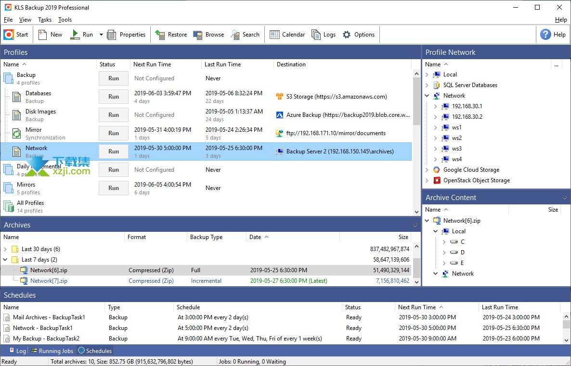Open the Calendar view from the toolbar
Viewport: 571px width, 366px height.
click(287, 35)
